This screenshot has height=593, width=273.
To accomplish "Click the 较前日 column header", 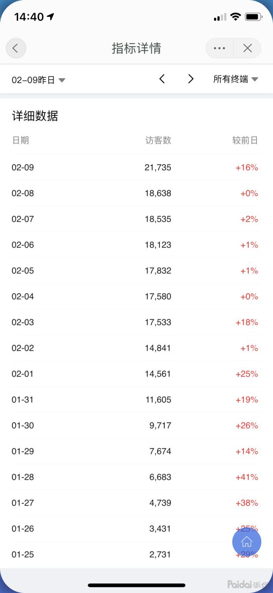I will (x=245, y=140).
